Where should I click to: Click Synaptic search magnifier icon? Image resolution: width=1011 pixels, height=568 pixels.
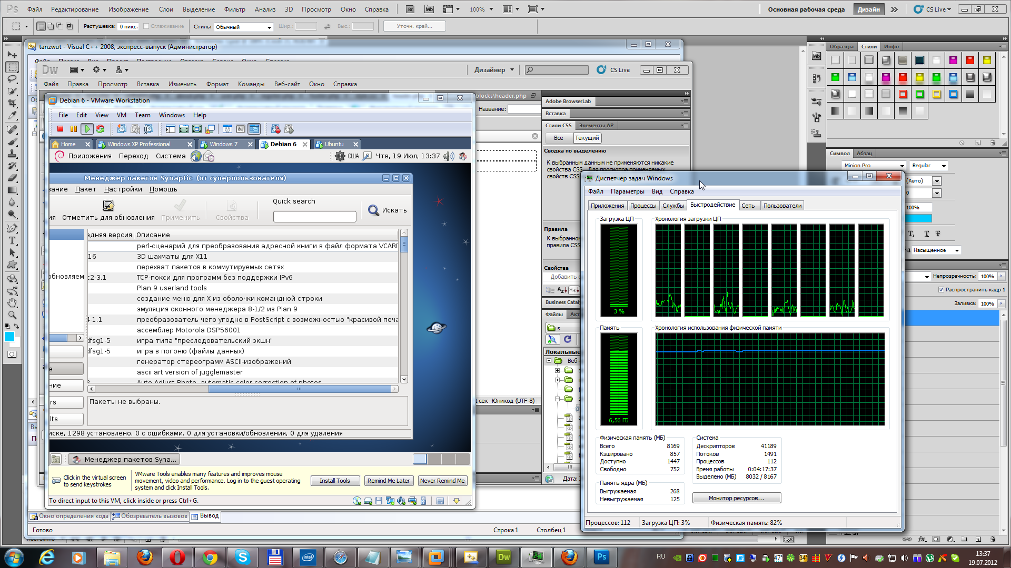373,210
